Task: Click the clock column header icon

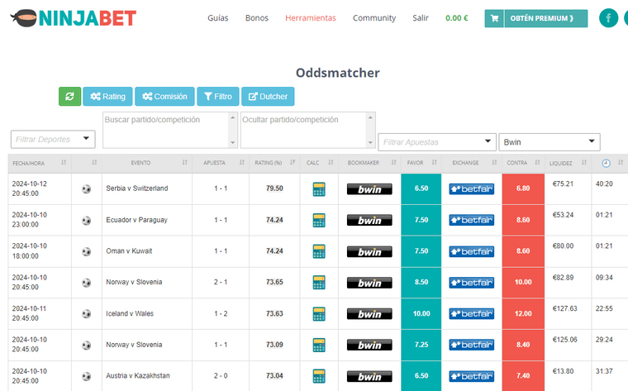Action: pos(606,163)
